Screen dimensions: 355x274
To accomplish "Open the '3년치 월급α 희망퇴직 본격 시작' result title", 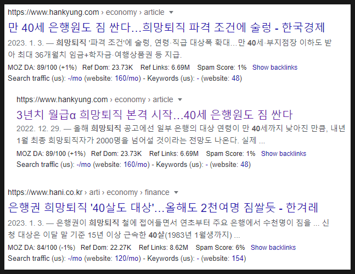I will (154, 115).
